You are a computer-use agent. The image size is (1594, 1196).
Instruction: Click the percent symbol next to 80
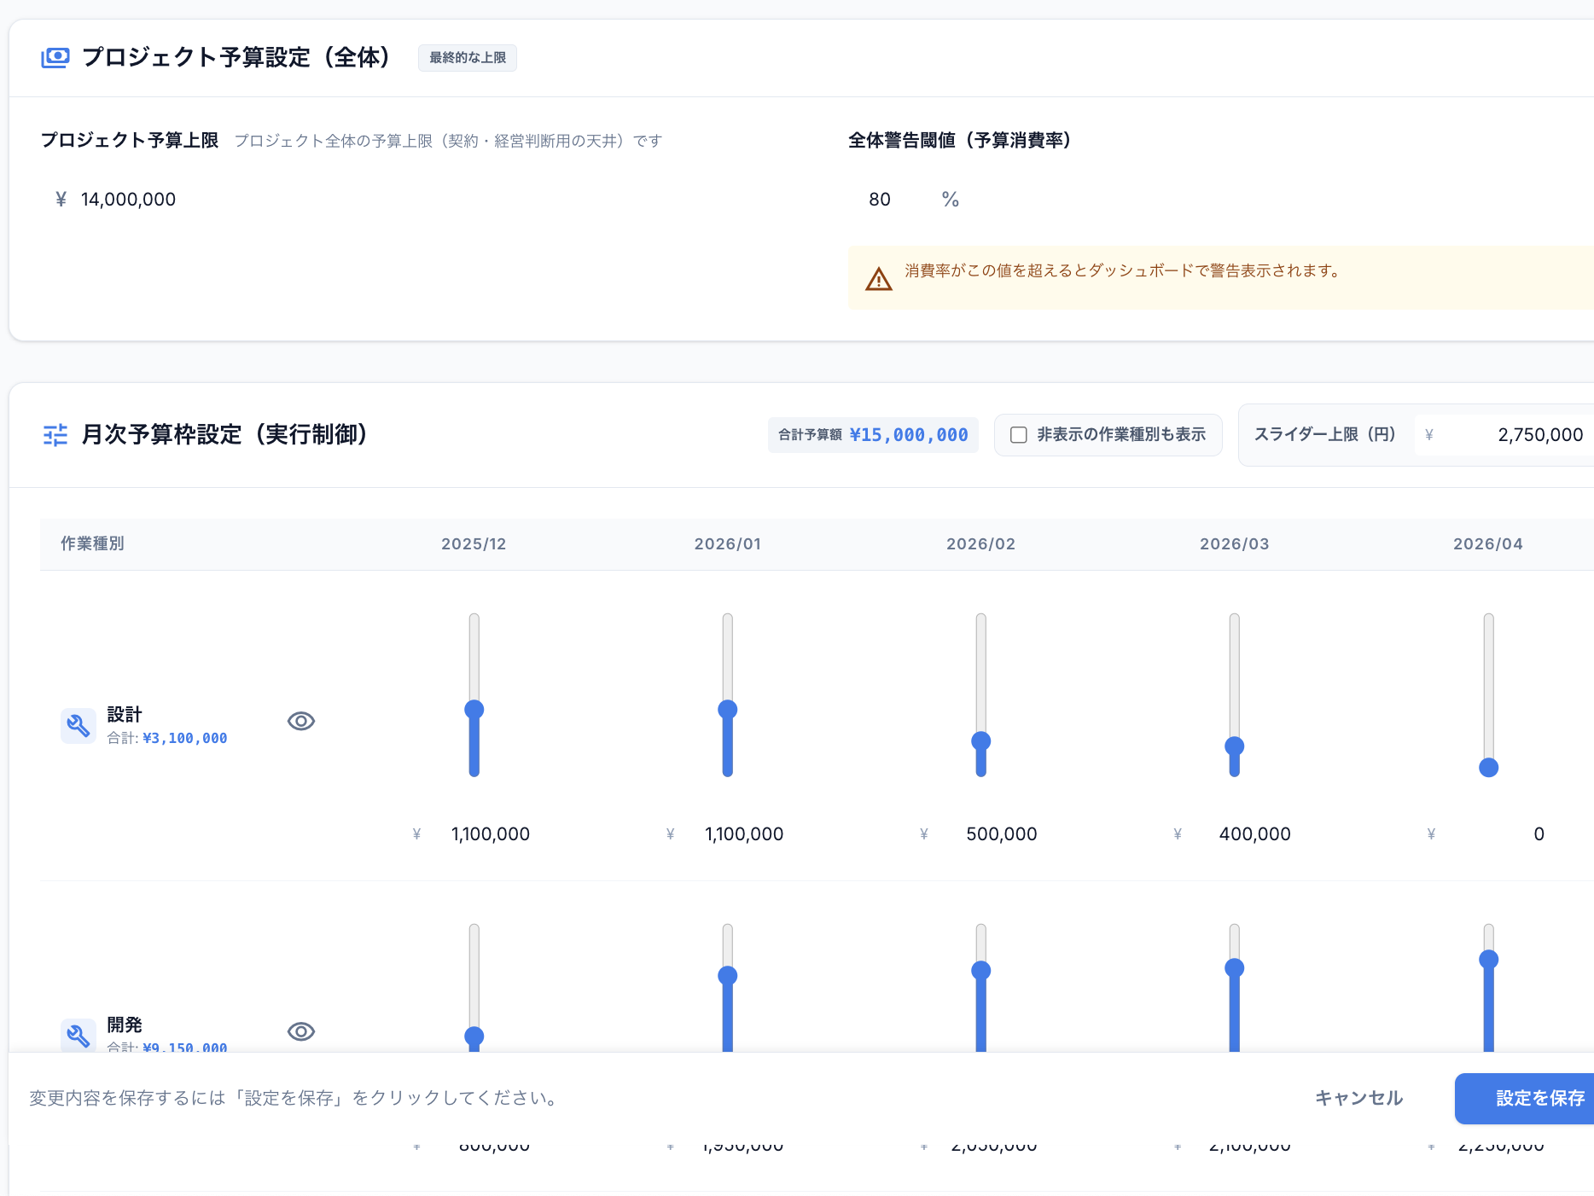pyautogui.click(x=950, y=199)
